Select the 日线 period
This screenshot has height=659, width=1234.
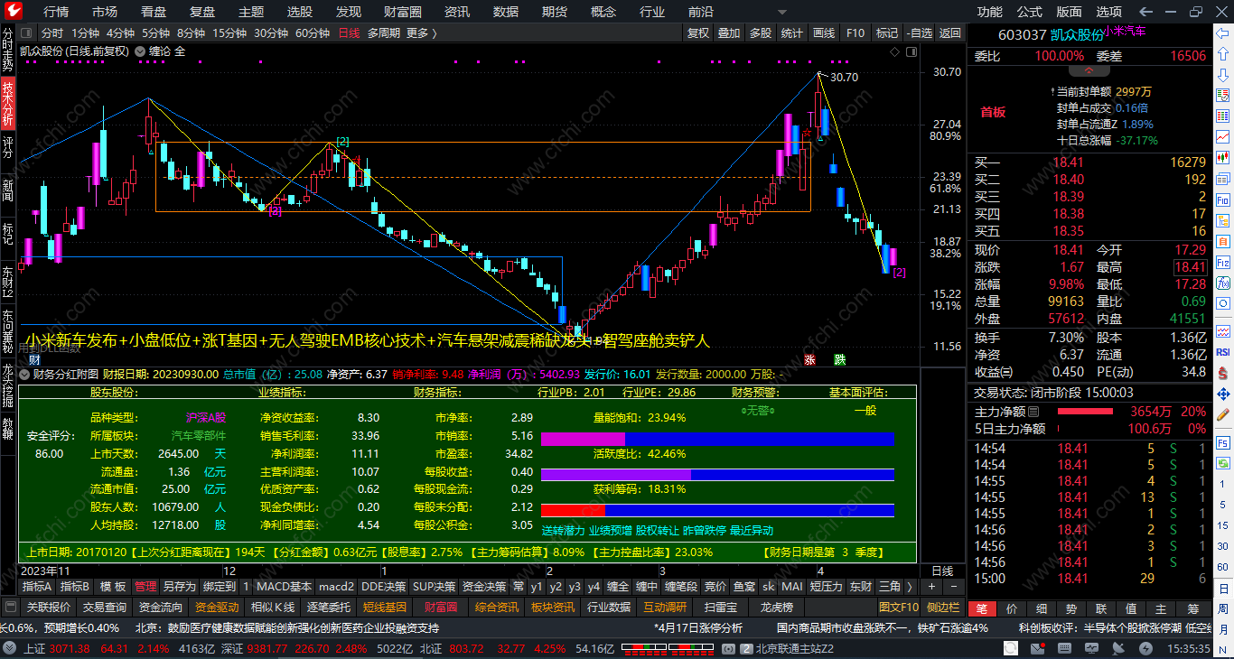(349, 33)
